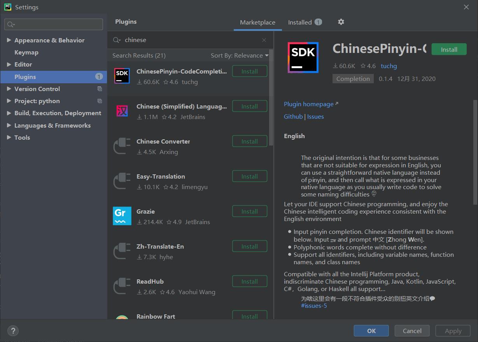Click the Completion tag label
478x342 pixels.
tap(353, 79)
